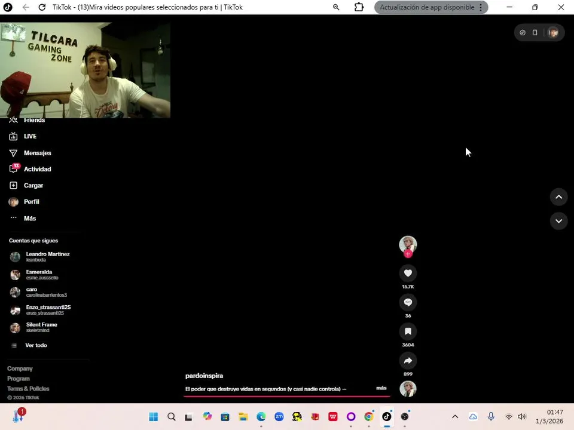Viewport: 574px width, 430px height.
Task: Expand the caption with más
Action: pyautogui.click(x=381, y=388)
